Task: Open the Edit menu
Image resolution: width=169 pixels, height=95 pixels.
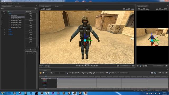Action: pos(5,3)
